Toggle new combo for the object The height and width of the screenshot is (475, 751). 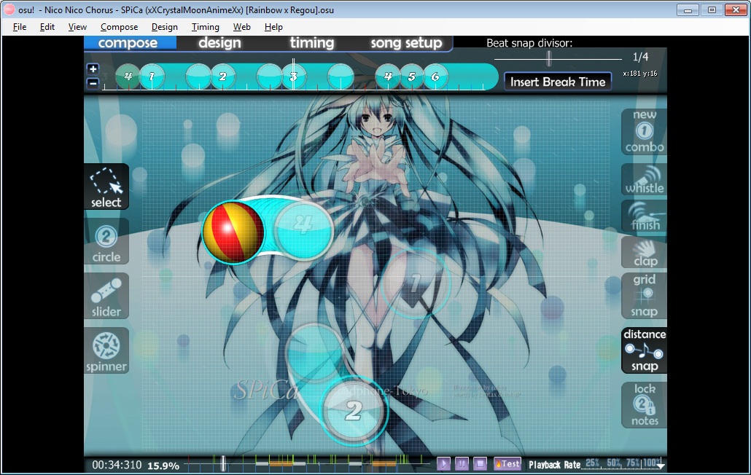645,132
